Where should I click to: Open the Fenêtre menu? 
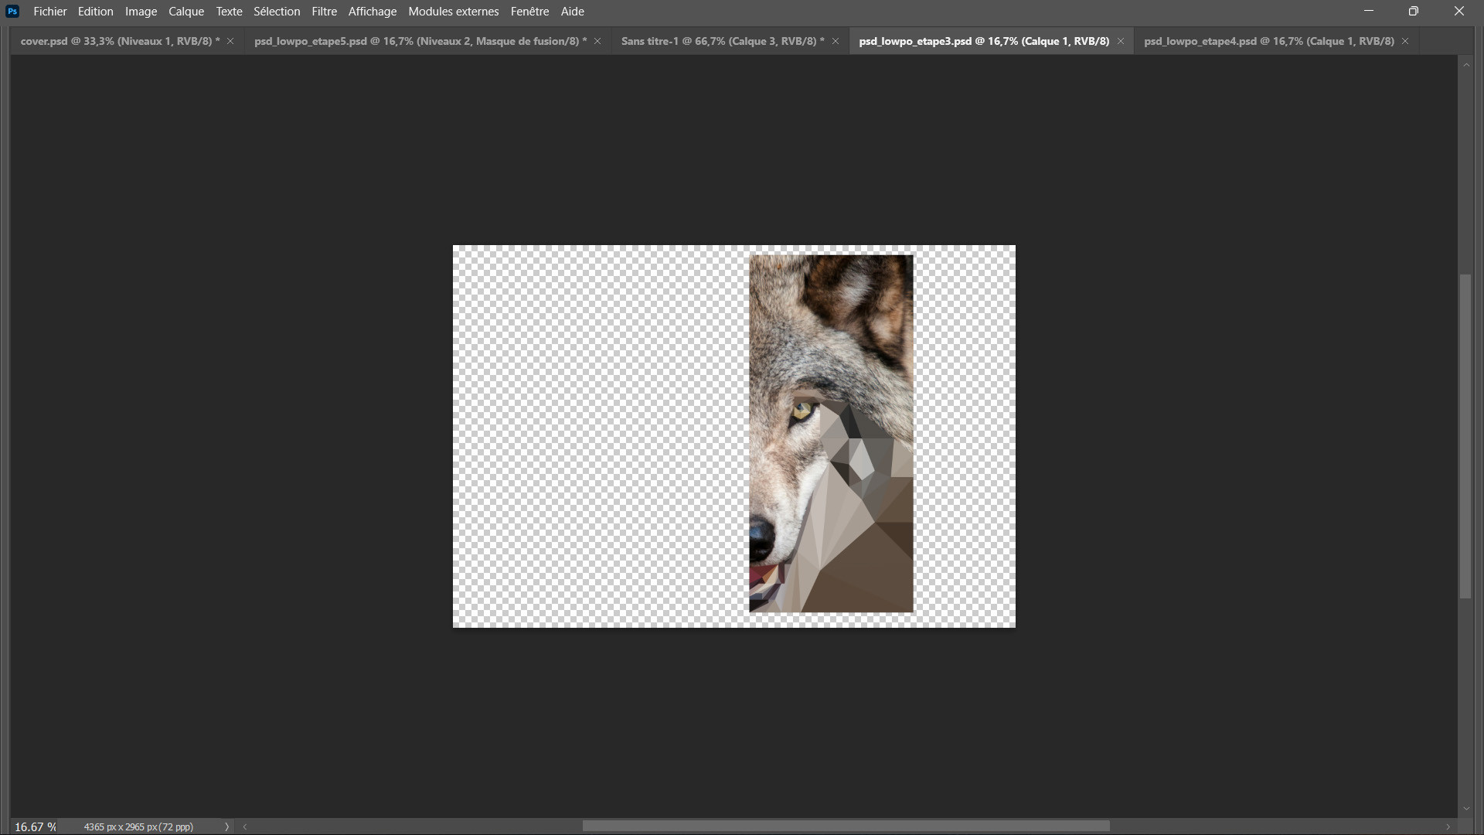click(529, 12)
